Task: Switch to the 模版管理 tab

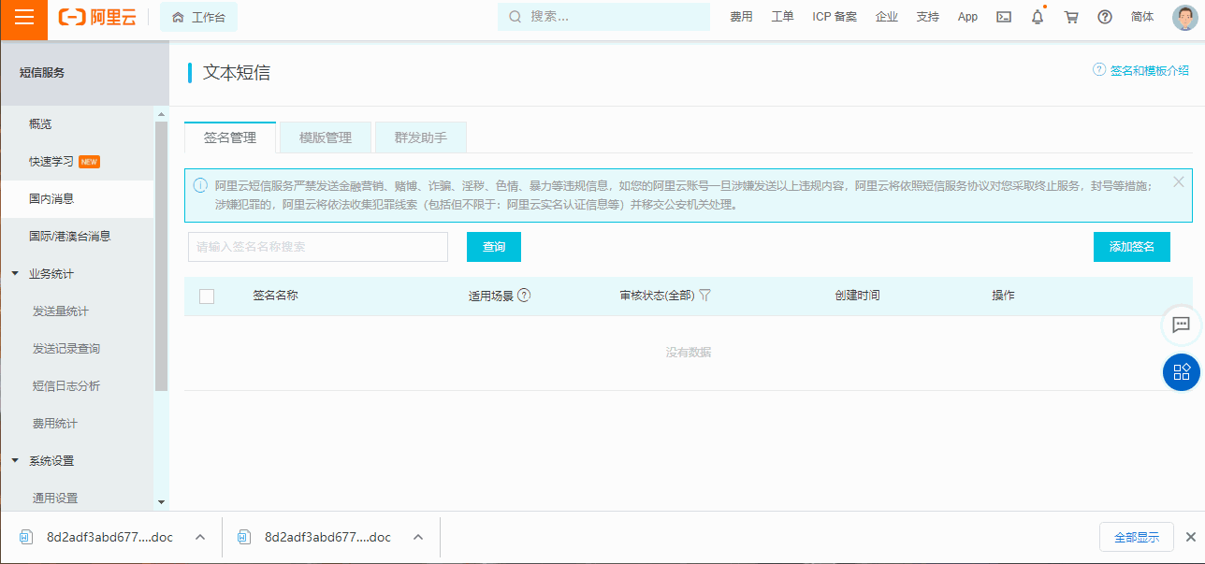Action: 325,137
